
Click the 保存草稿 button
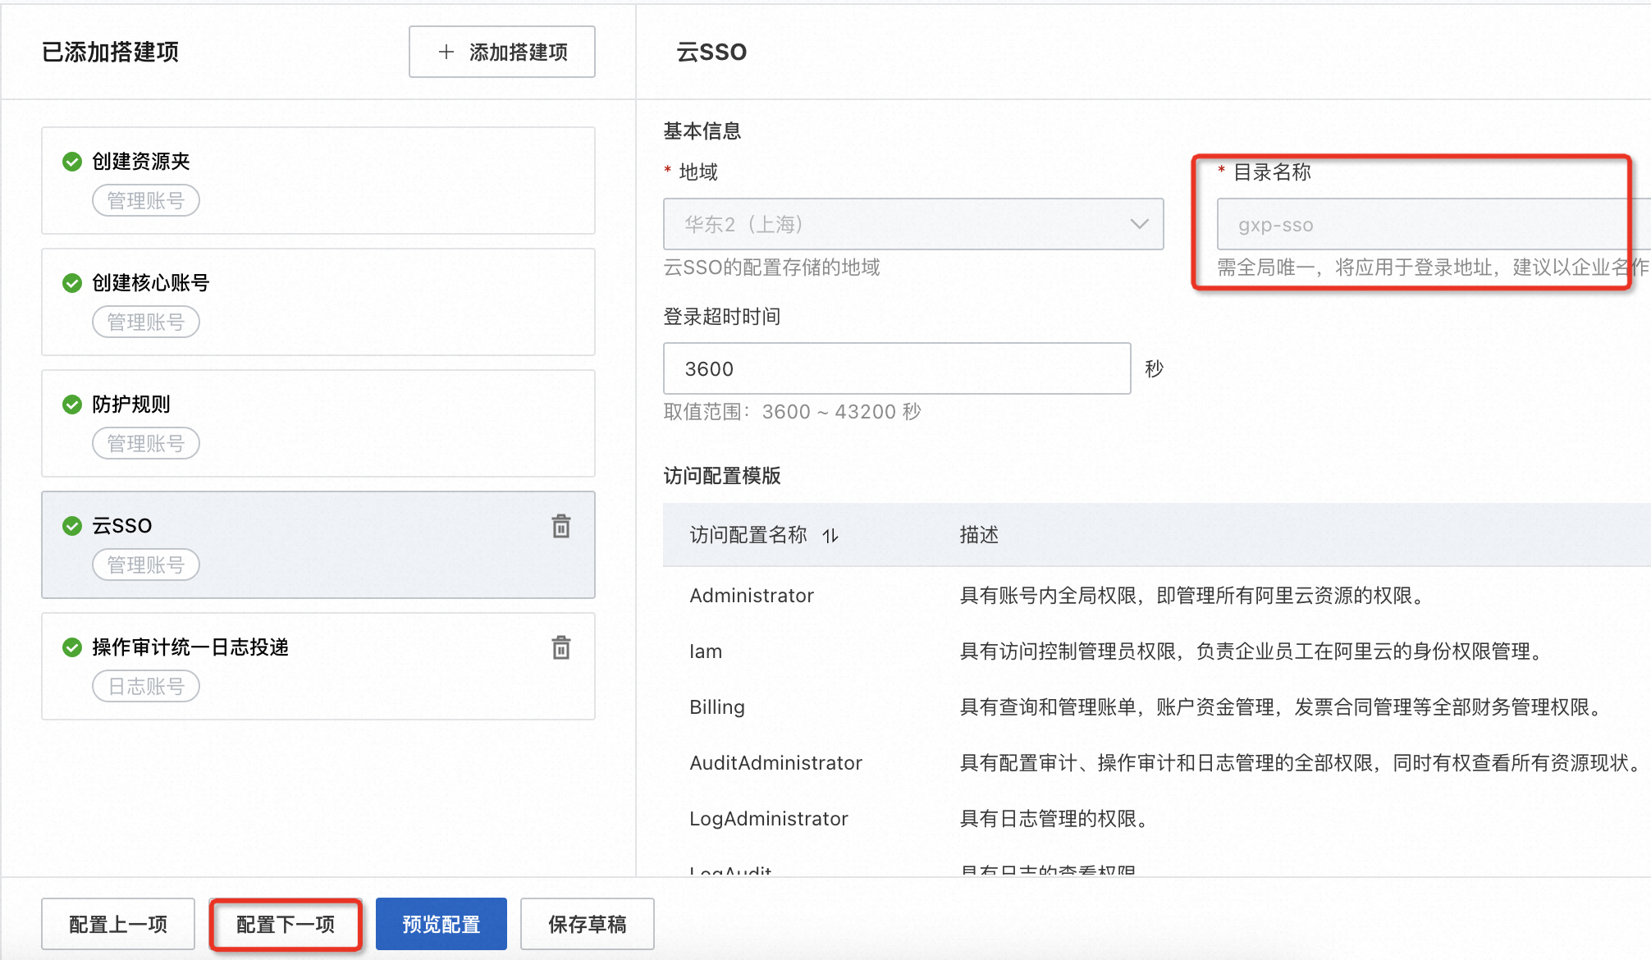pyautogui.click(x=588, y=925)
